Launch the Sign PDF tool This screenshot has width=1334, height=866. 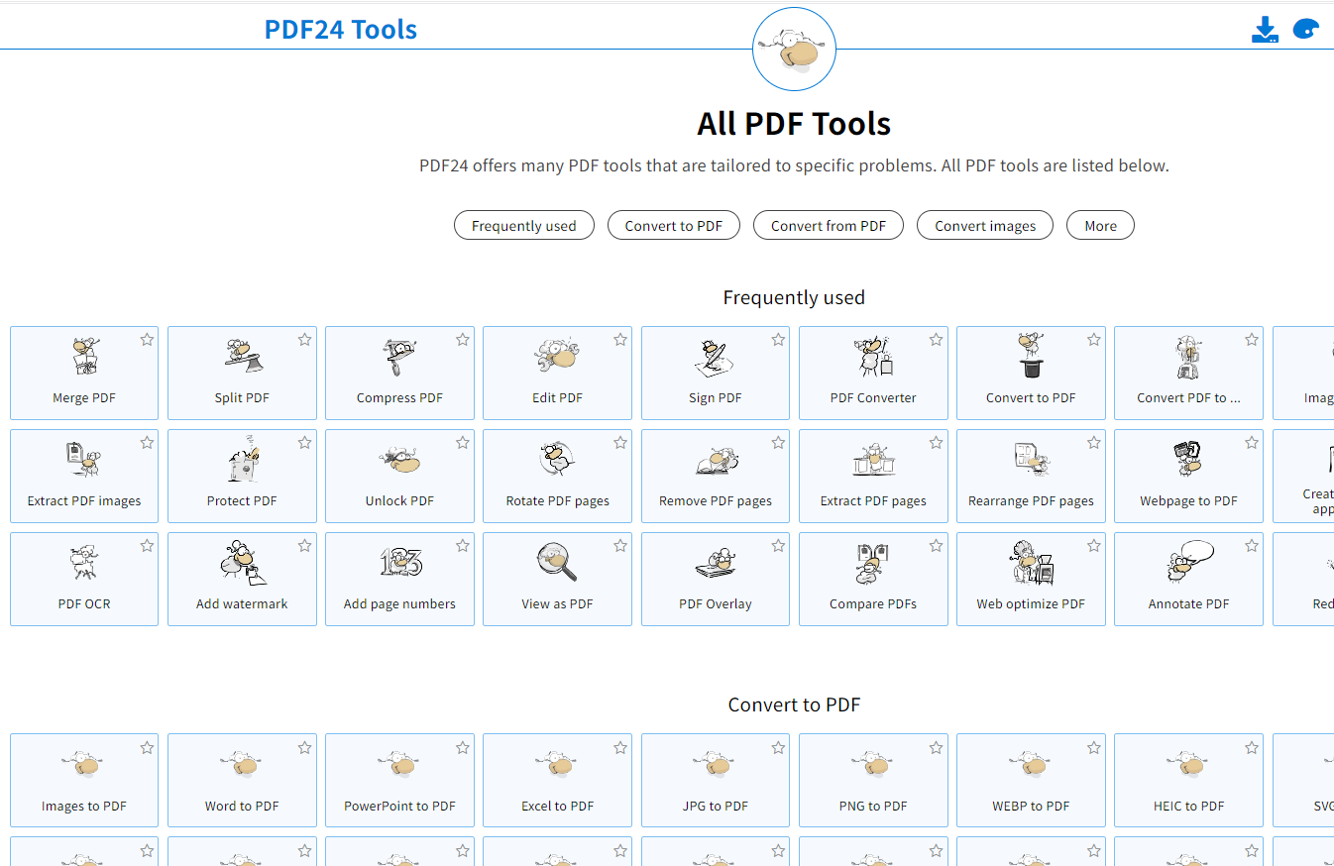pyautogui.click(x=715, y=374)
